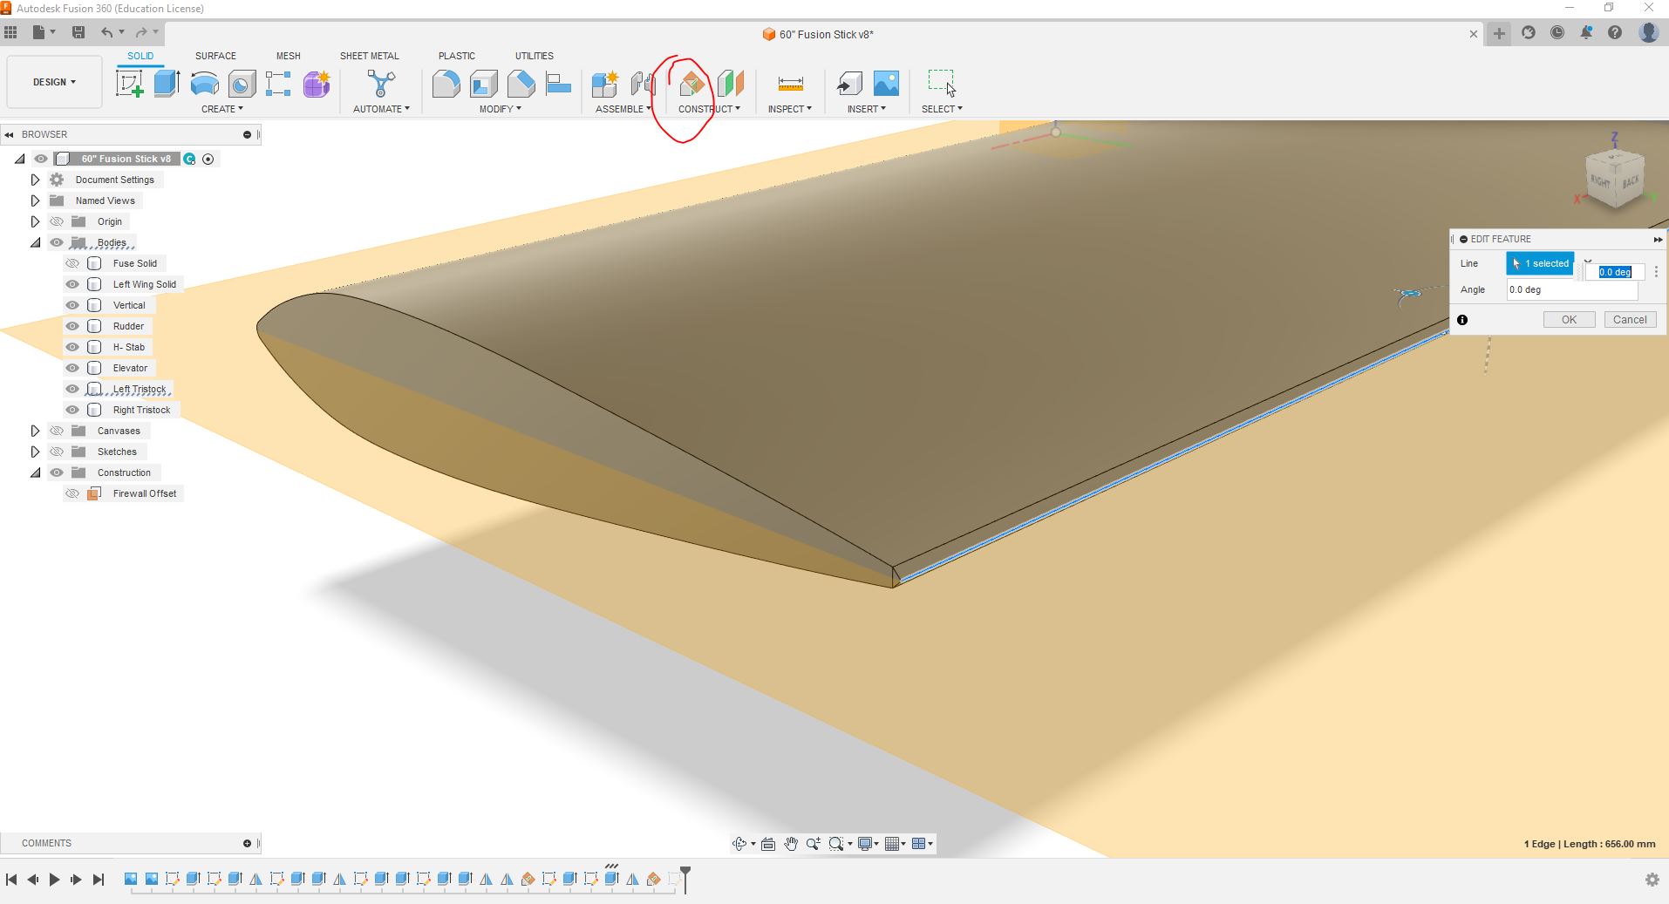Screen dimensions: 1669x904
Task: Select the Automate toolbar icon
Action: [381, 84]
